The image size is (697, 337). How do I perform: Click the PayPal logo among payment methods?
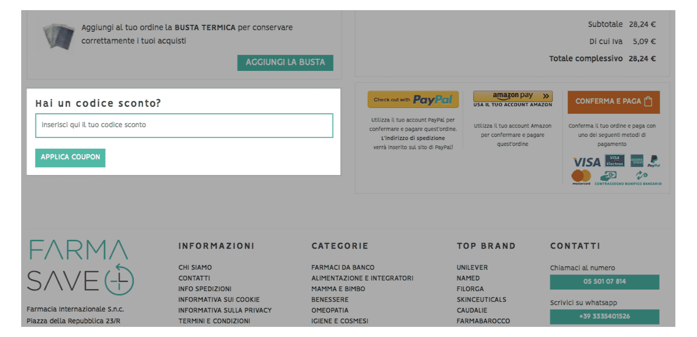(654, 161)
